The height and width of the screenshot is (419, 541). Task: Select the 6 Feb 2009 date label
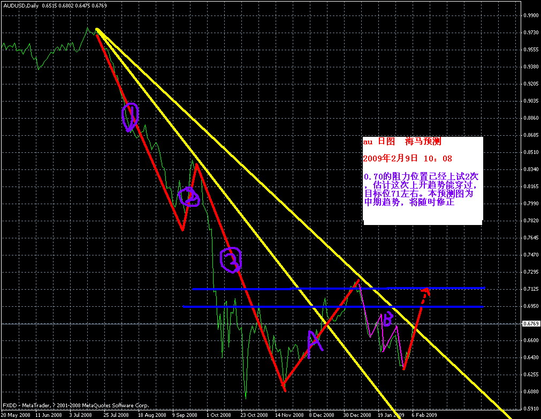coord(424,415)
